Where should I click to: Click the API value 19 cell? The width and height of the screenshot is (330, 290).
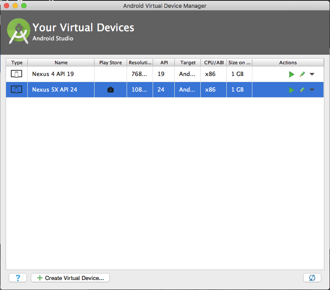[x=164, y=74]
